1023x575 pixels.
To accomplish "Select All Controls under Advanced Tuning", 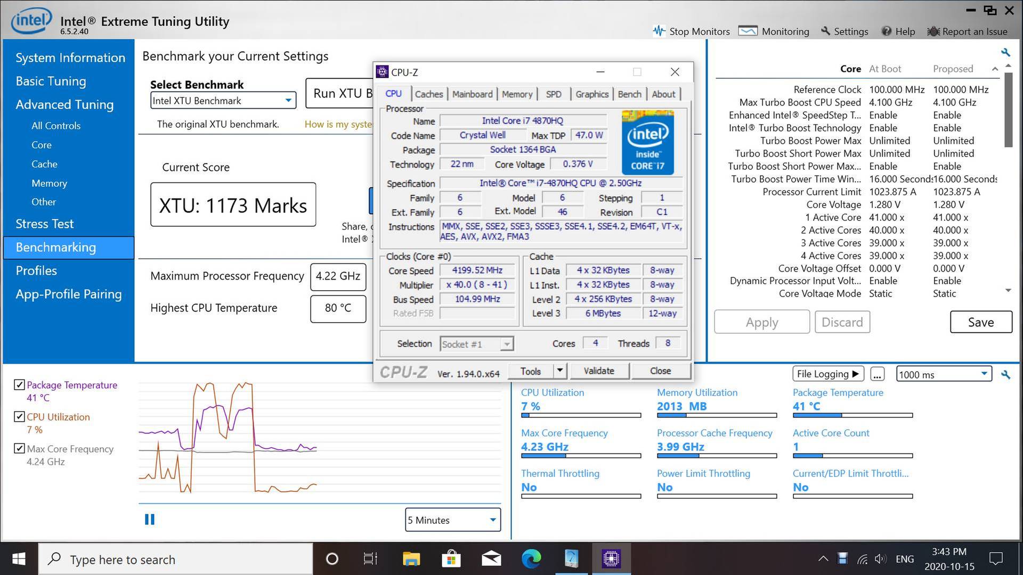I will (x=56, y=126).
